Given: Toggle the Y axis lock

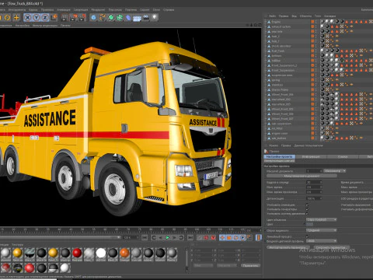Looking at the screenshot, I should pyautogui.click(x=37, y=17).
